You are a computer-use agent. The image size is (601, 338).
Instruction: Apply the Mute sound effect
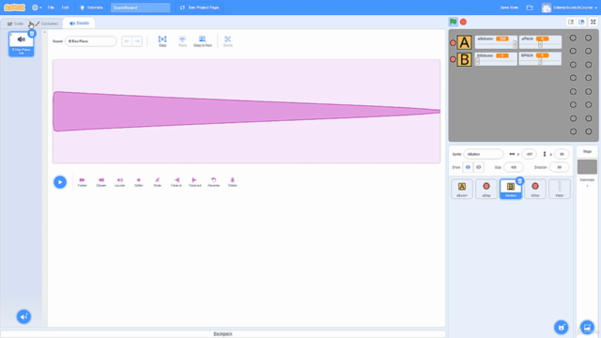coord(157,182)
